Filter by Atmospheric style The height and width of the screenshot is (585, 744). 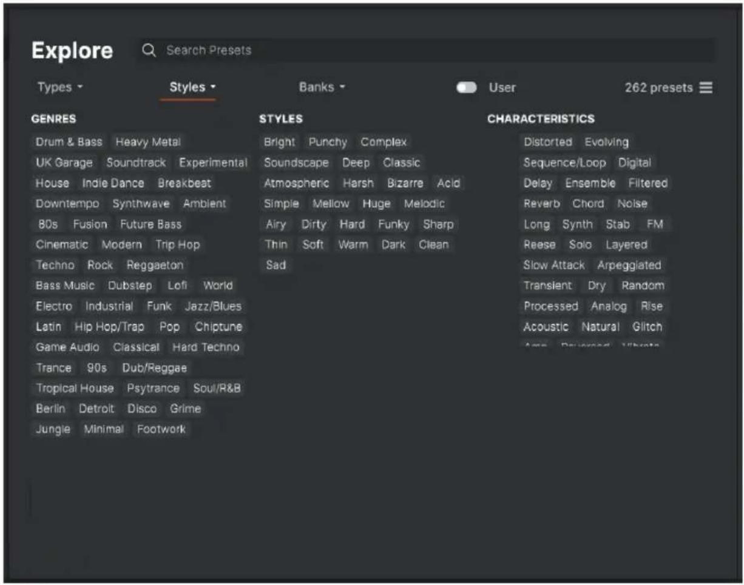tap(297, 183)
